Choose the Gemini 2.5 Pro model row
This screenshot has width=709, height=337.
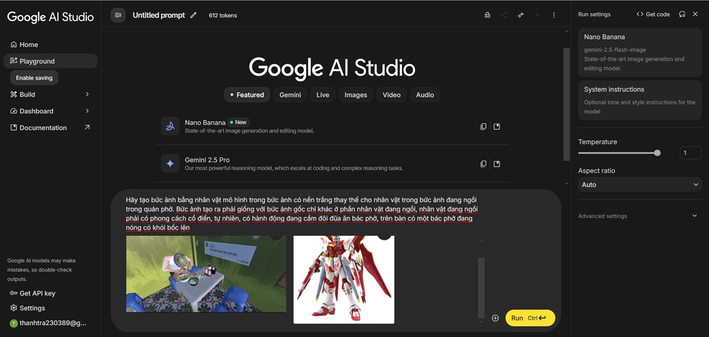click(x=332, y=164)
